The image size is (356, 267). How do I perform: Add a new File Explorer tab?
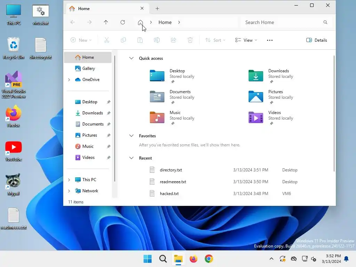(157, 9)
